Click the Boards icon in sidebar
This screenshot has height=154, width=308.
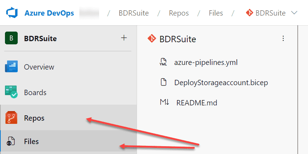point(11,92)
